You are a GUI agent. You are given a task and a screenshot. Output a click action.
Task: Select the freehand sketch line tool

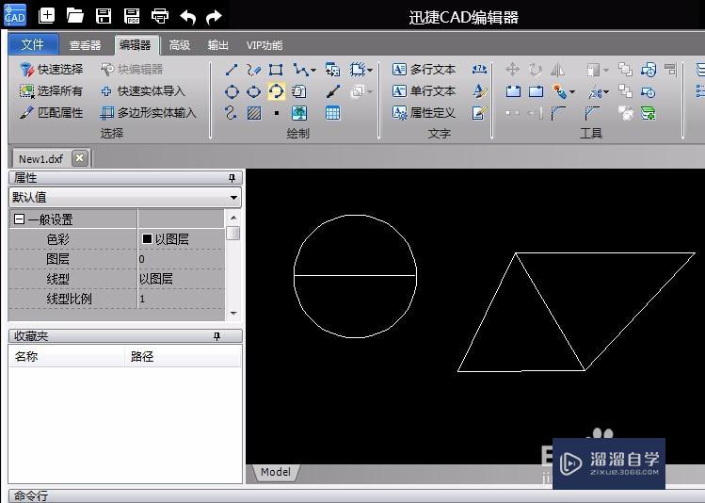point(253,70)
